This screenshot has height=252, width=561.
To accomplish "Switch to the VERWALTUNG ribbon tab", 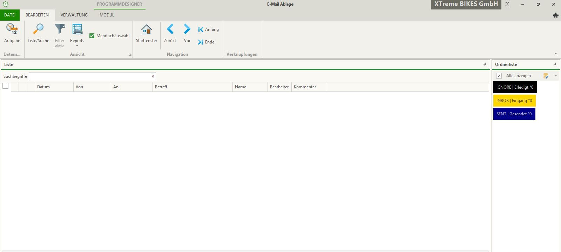I will tap(74, 15).
